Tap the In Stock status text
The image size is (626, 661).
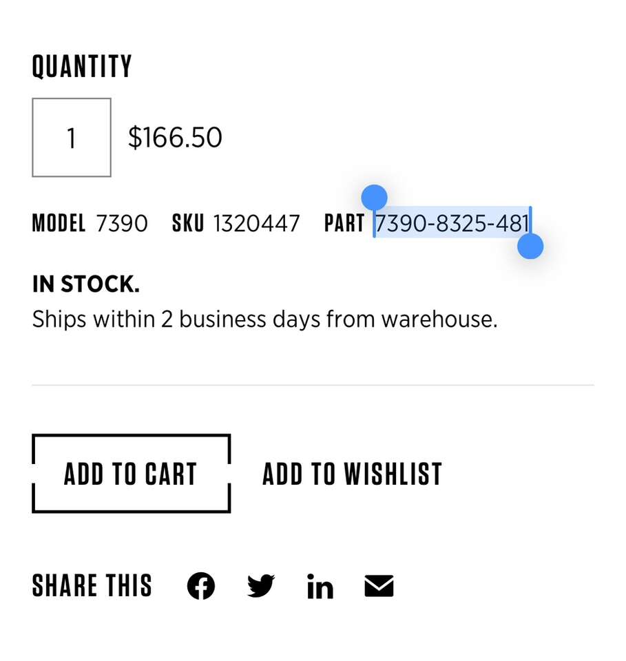pos(86,284)
